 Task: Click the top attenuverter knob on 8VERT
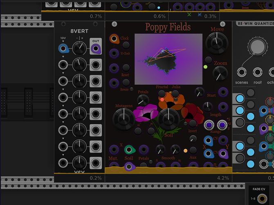click(79, 49)
